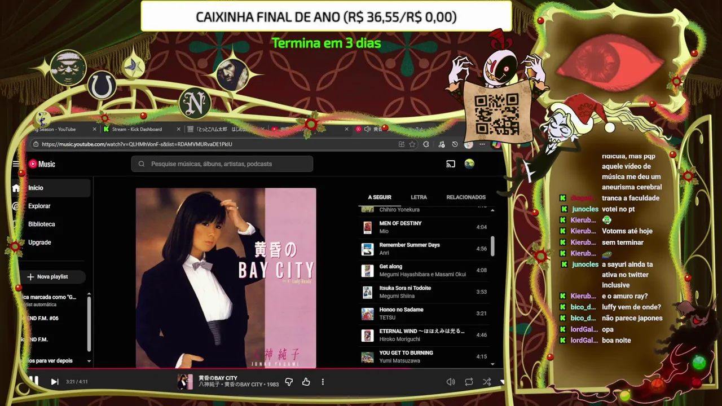Collapse the player page arrow
722x406 pixels.
tap(502, 382)
